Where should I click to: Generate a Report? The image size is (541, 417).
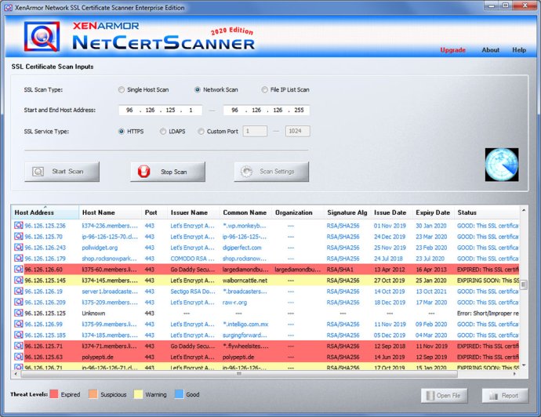pos(505,396)
